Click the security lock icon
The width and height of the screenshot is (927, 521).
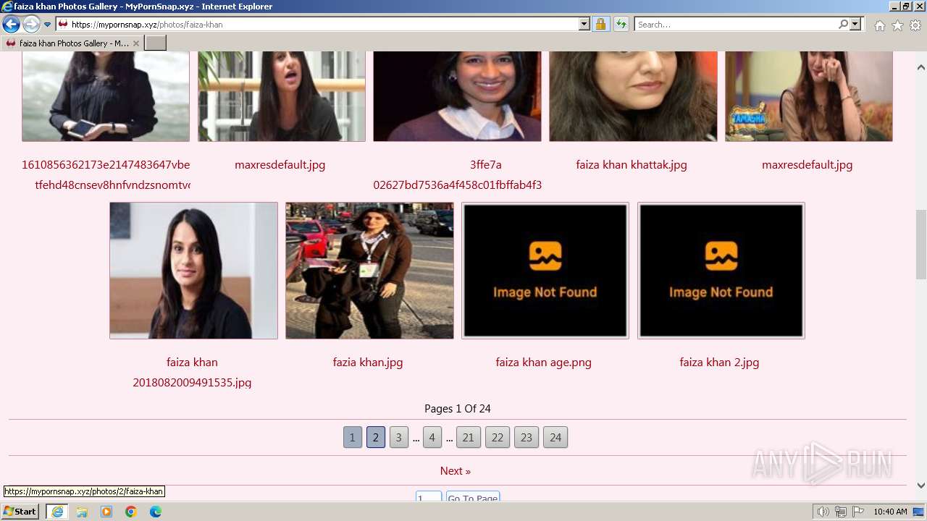pos(600,24)
